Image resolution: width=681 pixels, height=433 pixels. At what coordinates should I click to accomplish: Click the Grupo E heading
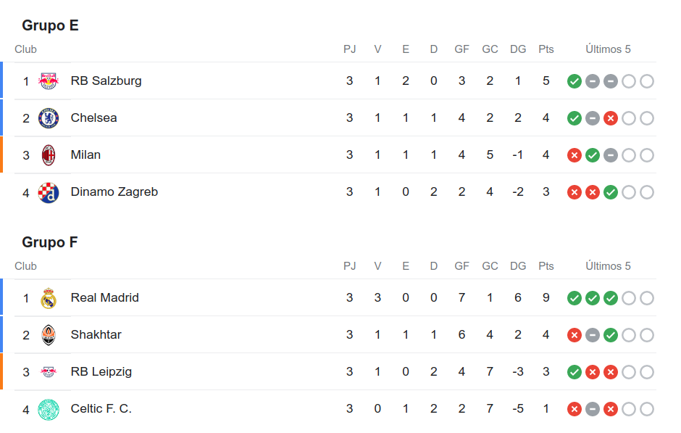tap(51, 25)
